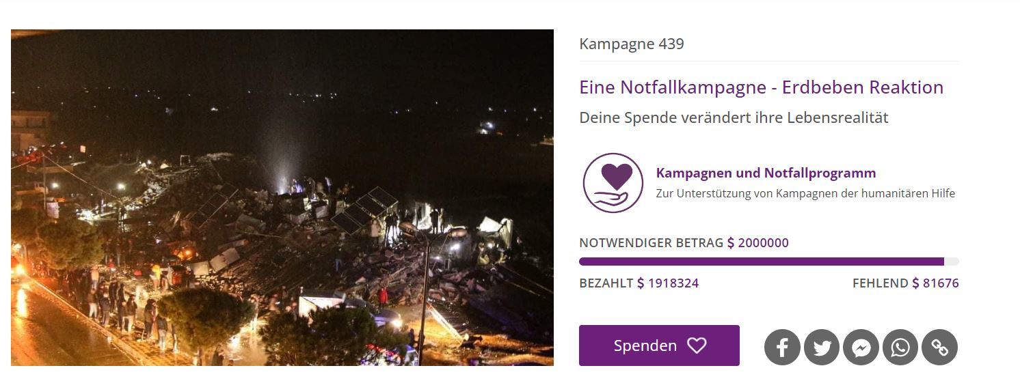Click 'Zur Unterstützung von Kampagnen' description text
Viewport: 1020px width, 381px height.
point(805,193)
